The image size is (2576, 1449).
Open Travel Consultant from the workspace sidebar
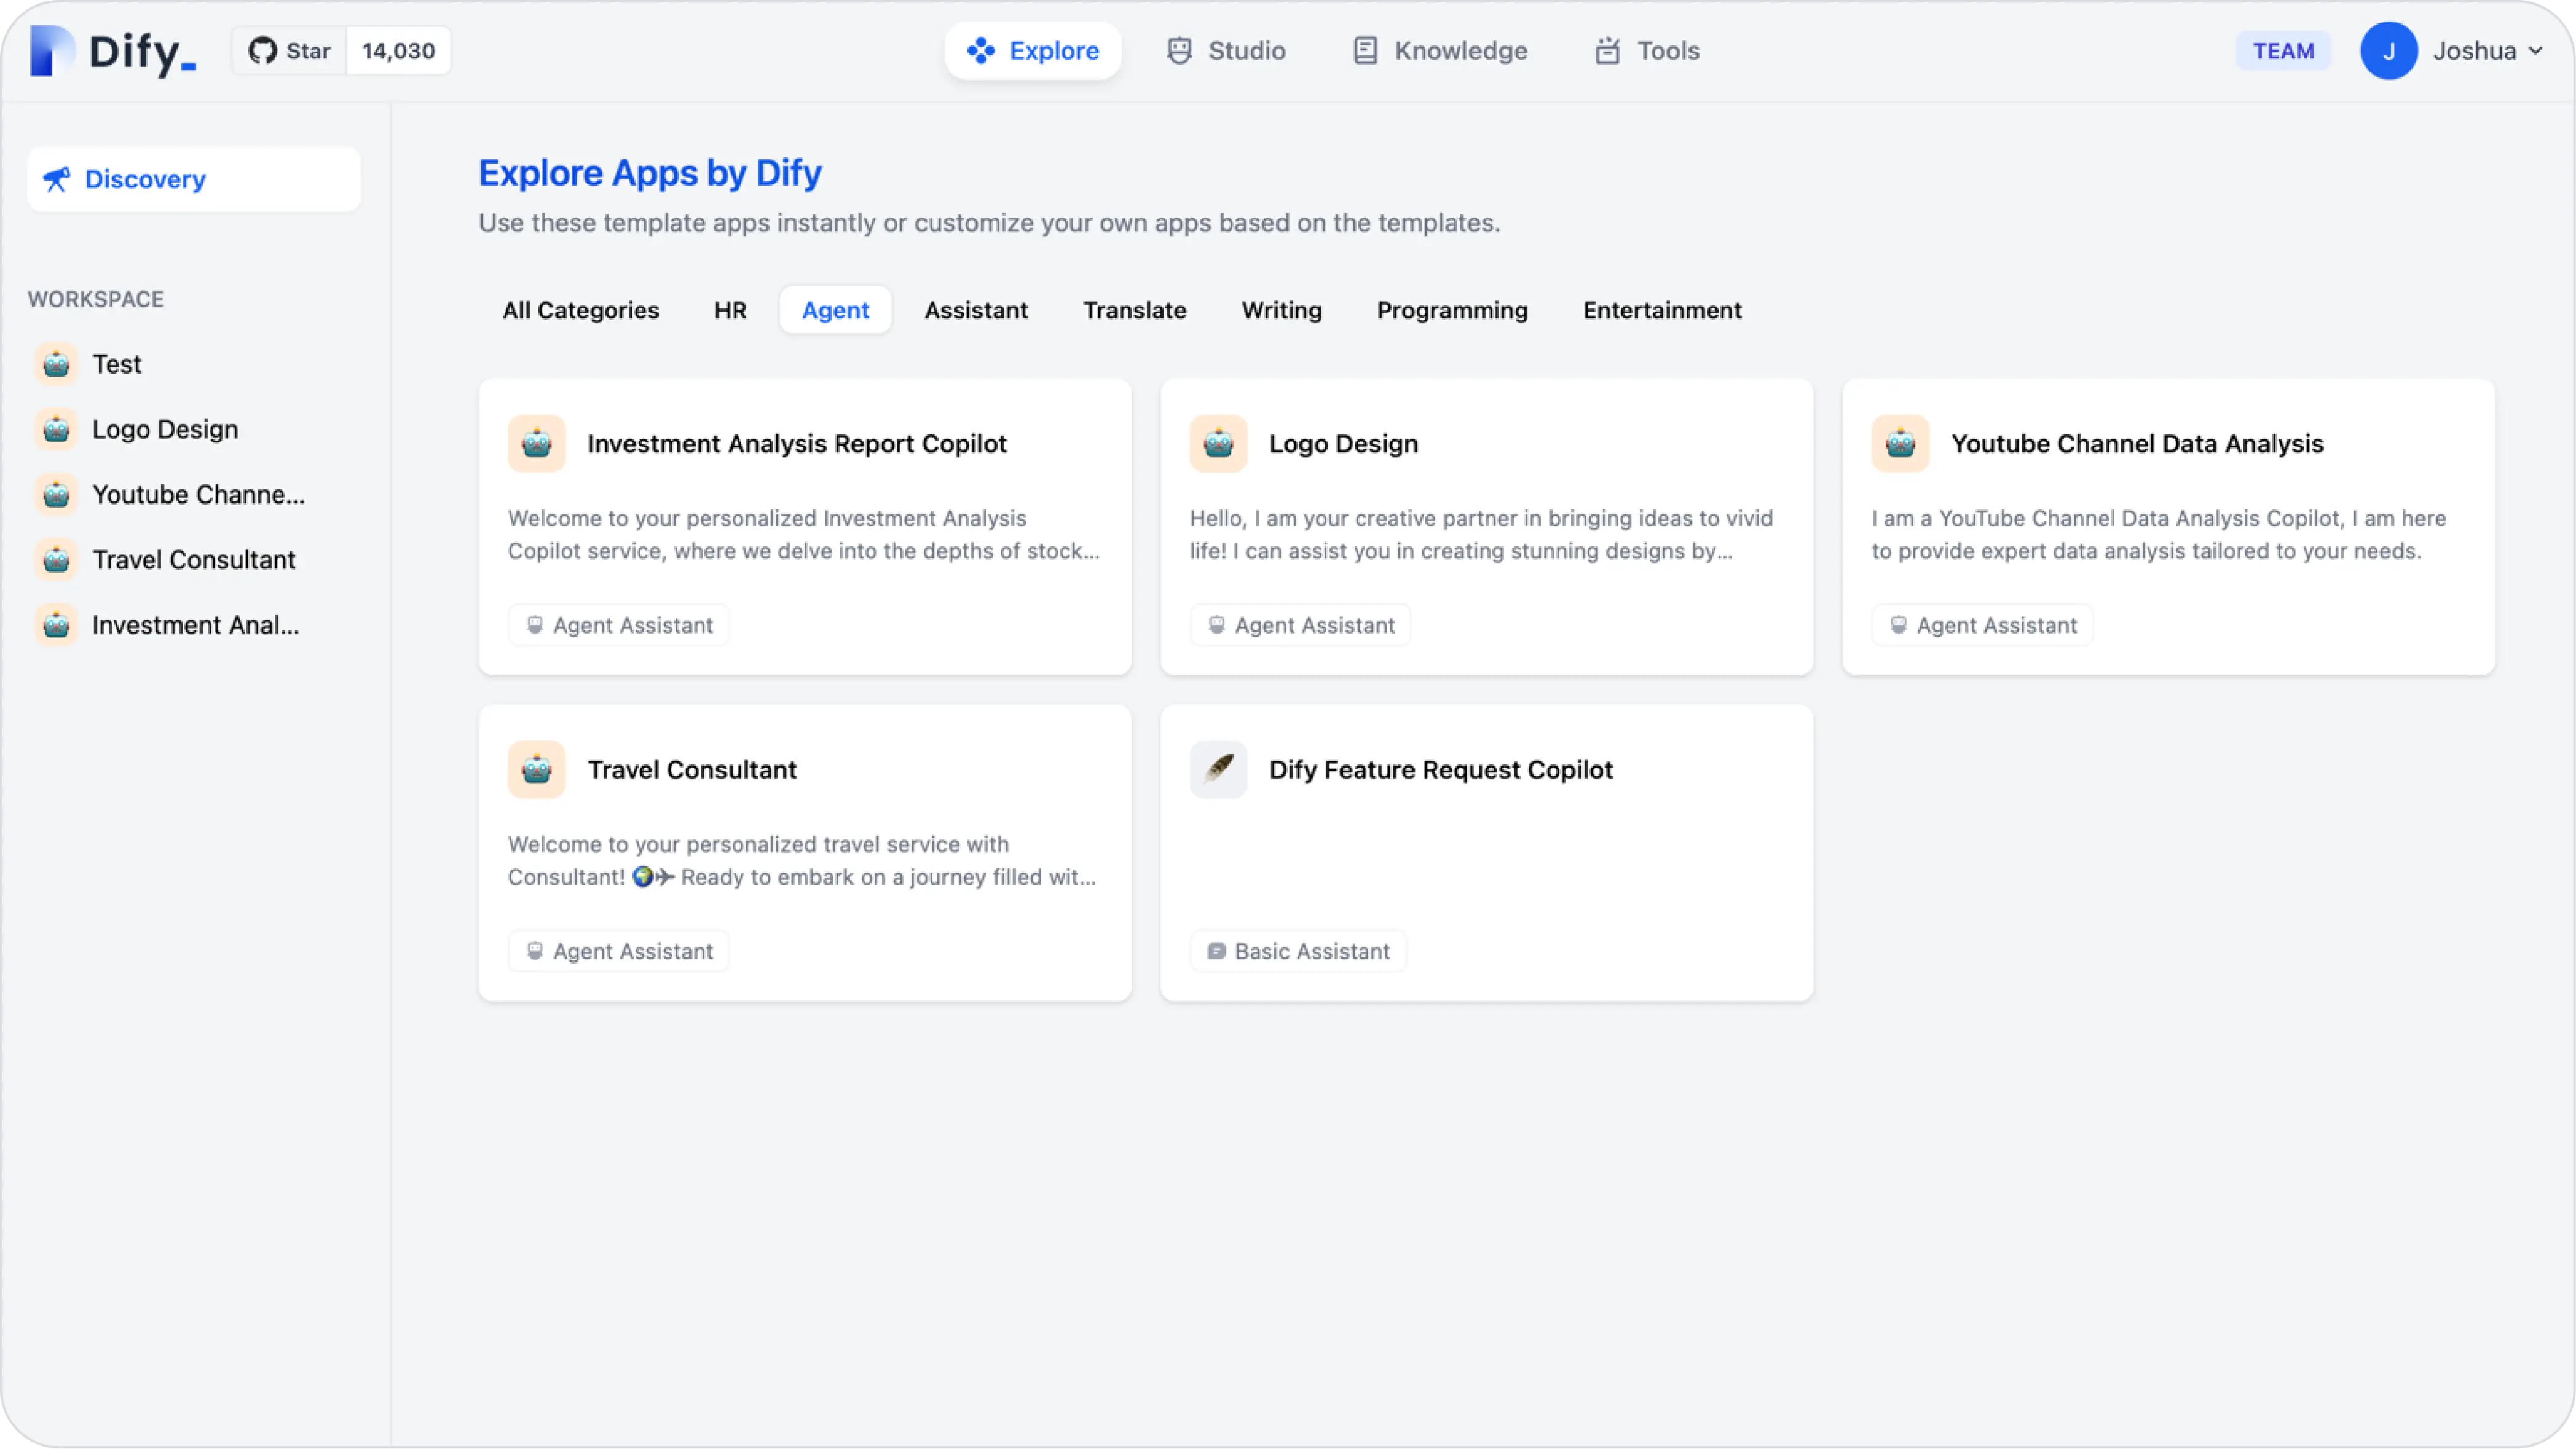point(193,559)
